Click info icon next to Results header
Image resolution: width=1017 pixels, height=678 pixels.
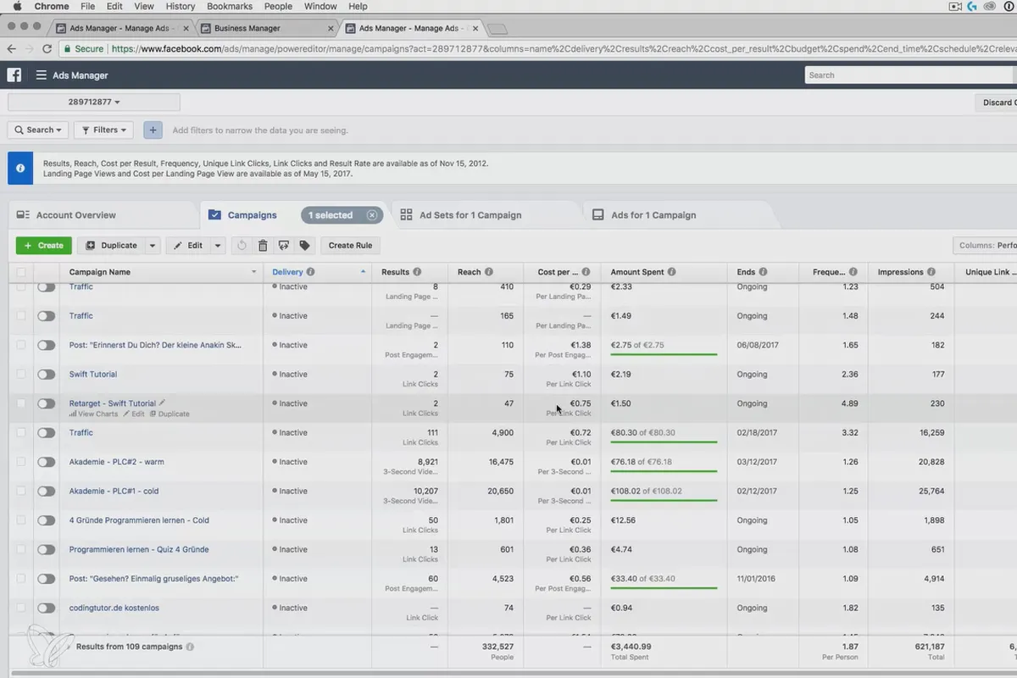(x=417, y=272)
